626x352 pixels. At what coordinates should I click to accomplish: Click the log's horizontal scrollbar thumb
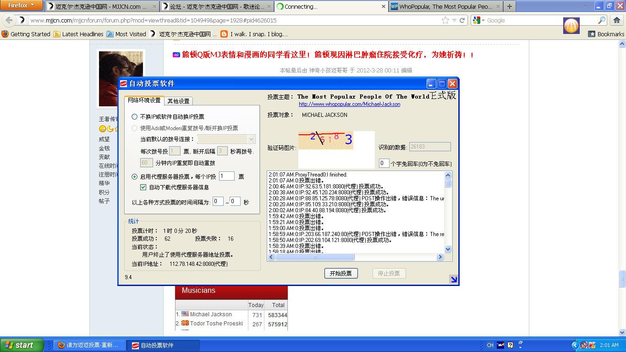(314, 257)
